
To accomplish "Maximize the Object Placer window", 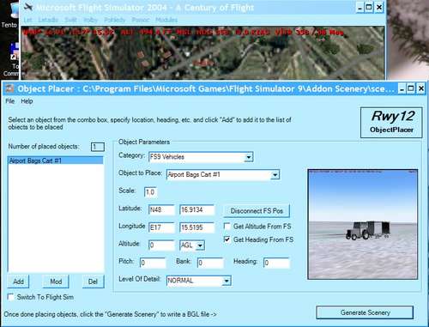I will pyautogui.click(x=410, y=88).
